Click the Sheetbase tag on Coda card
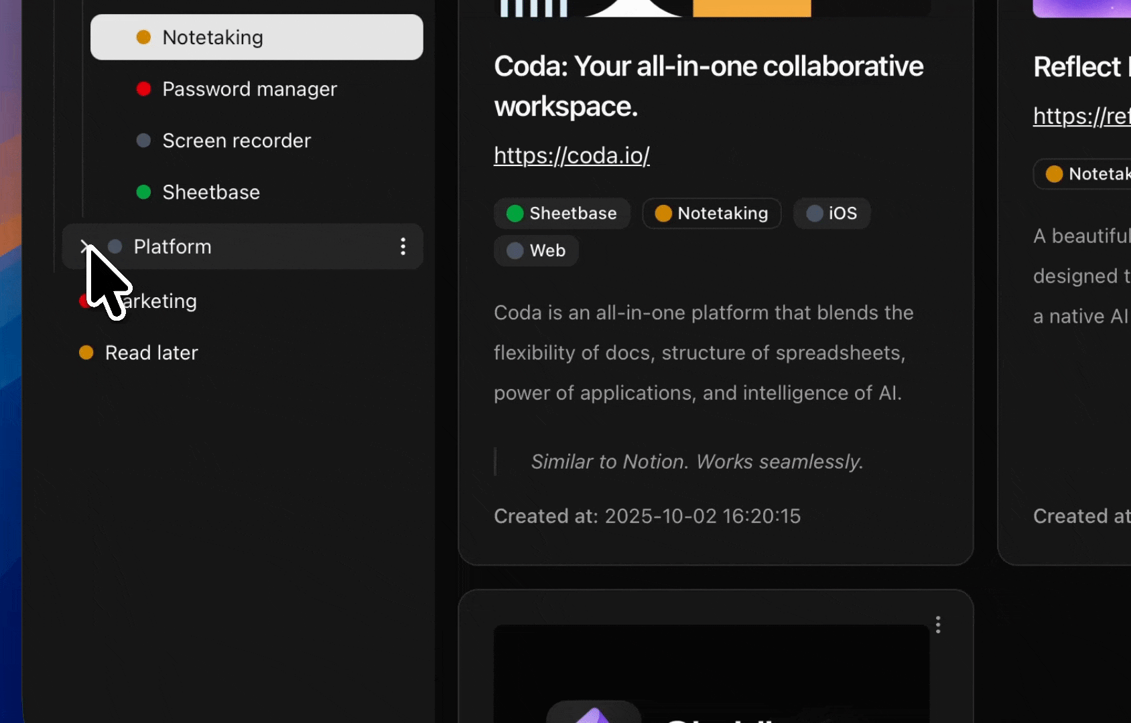 coord(561,214)
